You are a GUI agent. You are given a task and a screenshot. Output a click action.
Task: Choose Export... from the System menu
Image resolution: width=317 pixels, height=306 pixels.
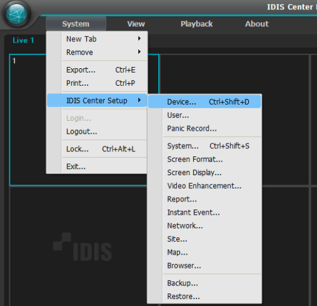coord(97,70)
